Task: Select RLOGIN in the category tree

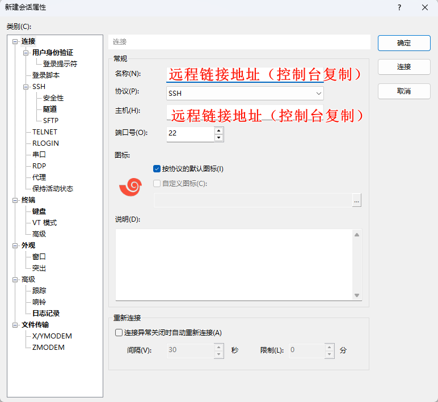Action: 45,143
